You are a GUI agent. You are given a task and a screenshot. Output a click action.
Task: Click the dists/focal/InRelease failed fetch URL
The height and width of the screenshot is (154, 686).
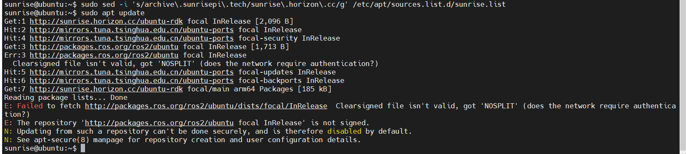pyautogui.click(x=206, y=106)
